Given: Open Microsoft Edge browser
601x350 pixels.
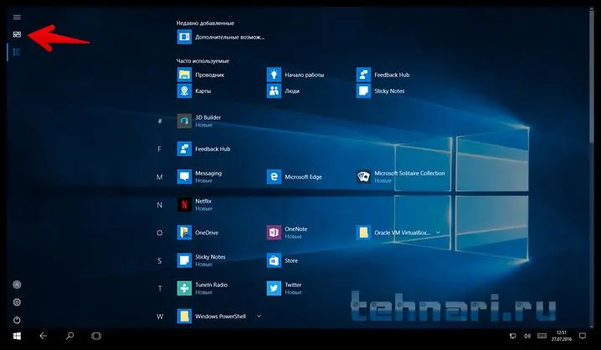Looking at the screenshot, I should coord(295,177).
